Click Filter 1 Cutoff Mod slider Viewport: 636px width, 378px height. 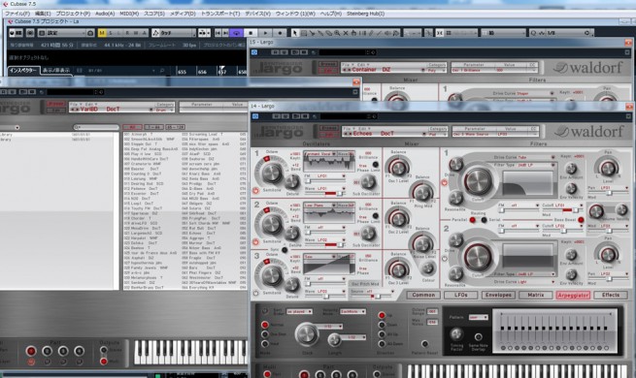click(x=562, y=210)
